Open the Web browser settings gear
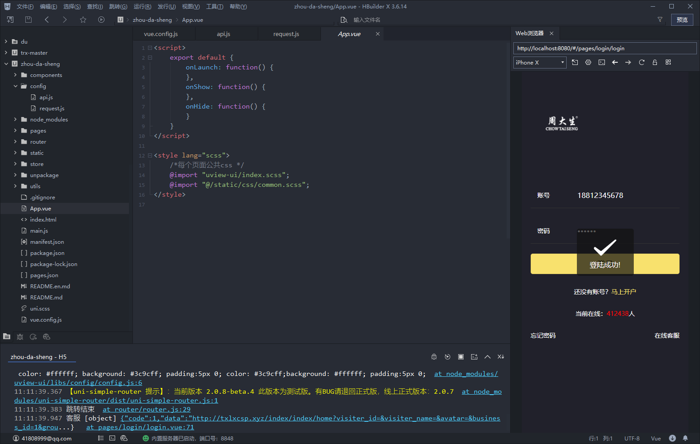Image resolution: width=700 pixels, height=444 pixels. 588,62
